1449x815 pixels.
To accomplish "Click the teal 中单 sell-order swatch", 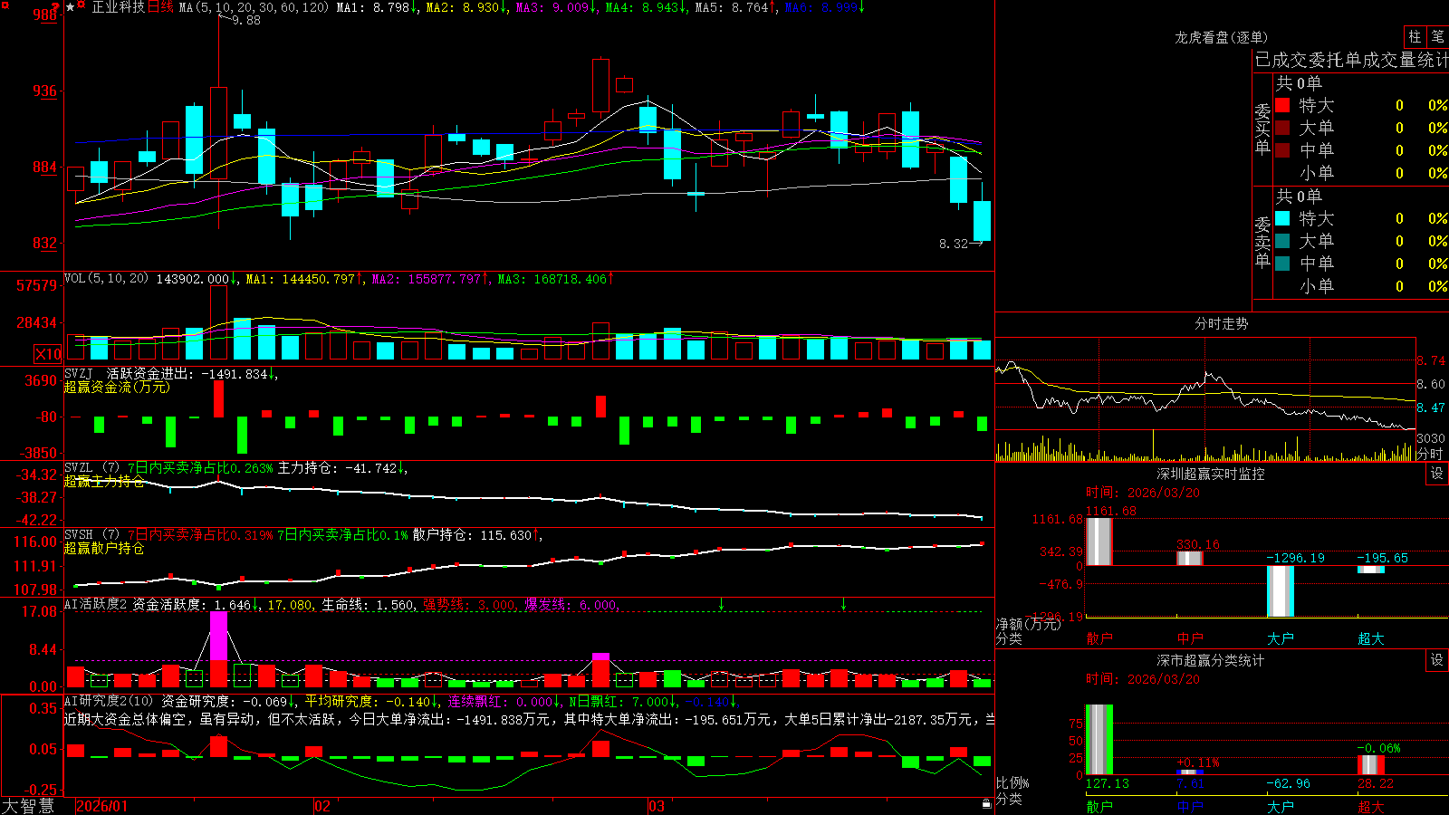I will tap(1282, 264).
